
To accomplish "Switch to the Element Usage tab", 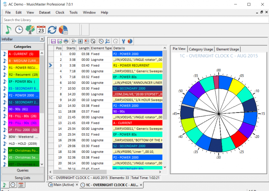I will pos(227,49).
